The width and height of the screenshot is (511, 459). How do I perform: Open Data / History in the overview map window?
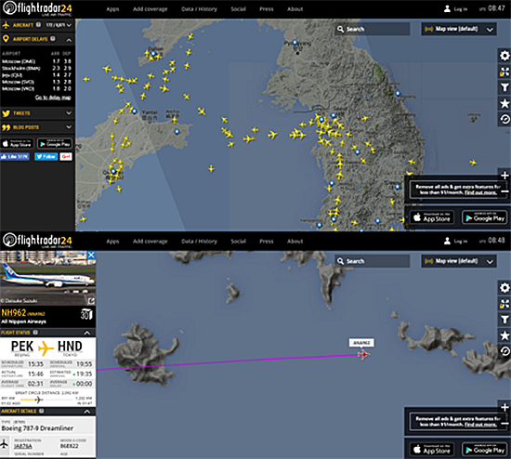pos(199,9)
